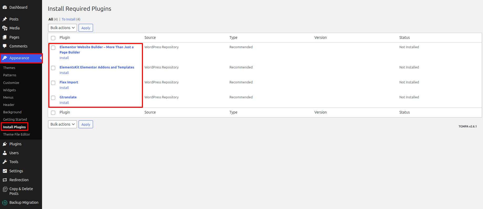
Task: Open the top Bulk actions dropdown
Action: [63, 28]
